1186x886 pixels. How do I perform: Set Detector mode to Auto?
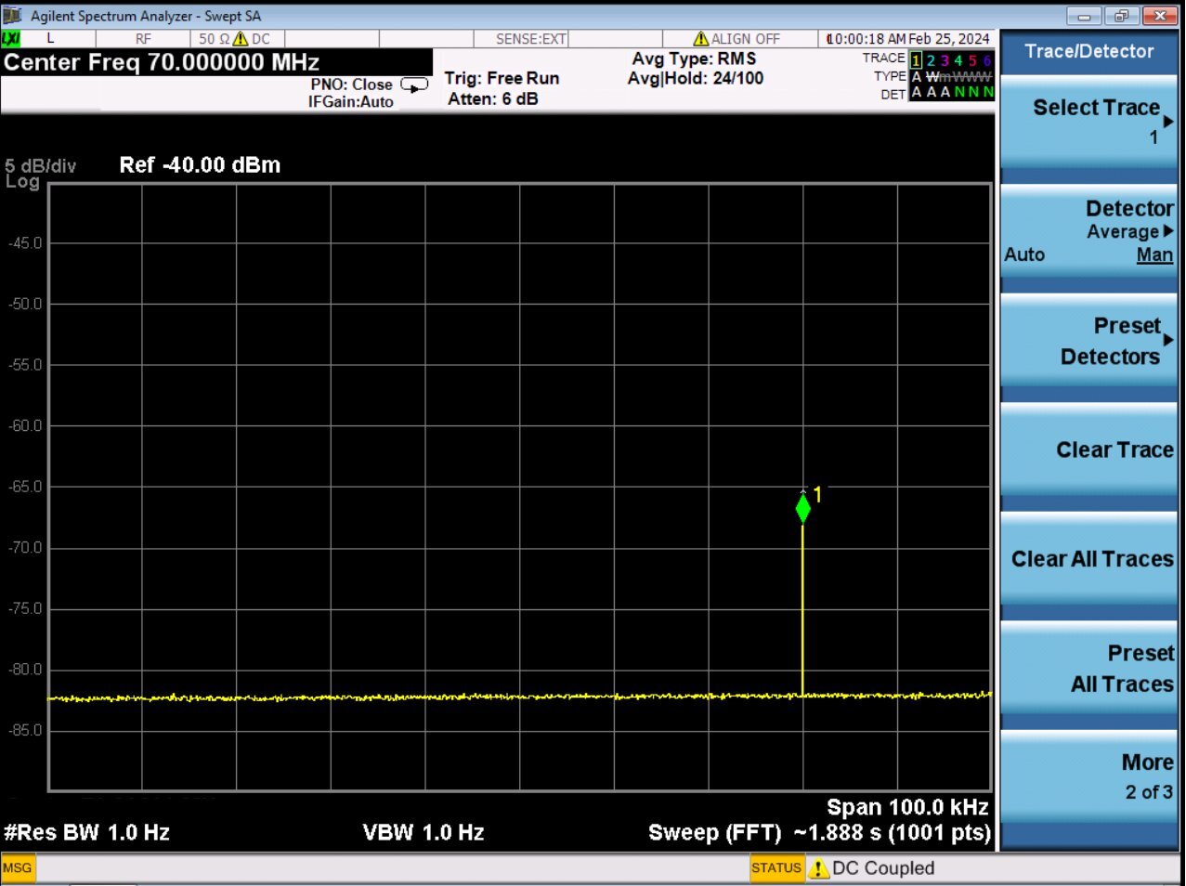[x=1024, y=255]
